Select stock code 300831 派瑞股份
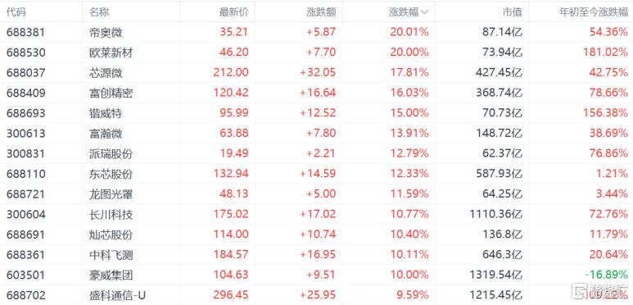 coord(26,153)
